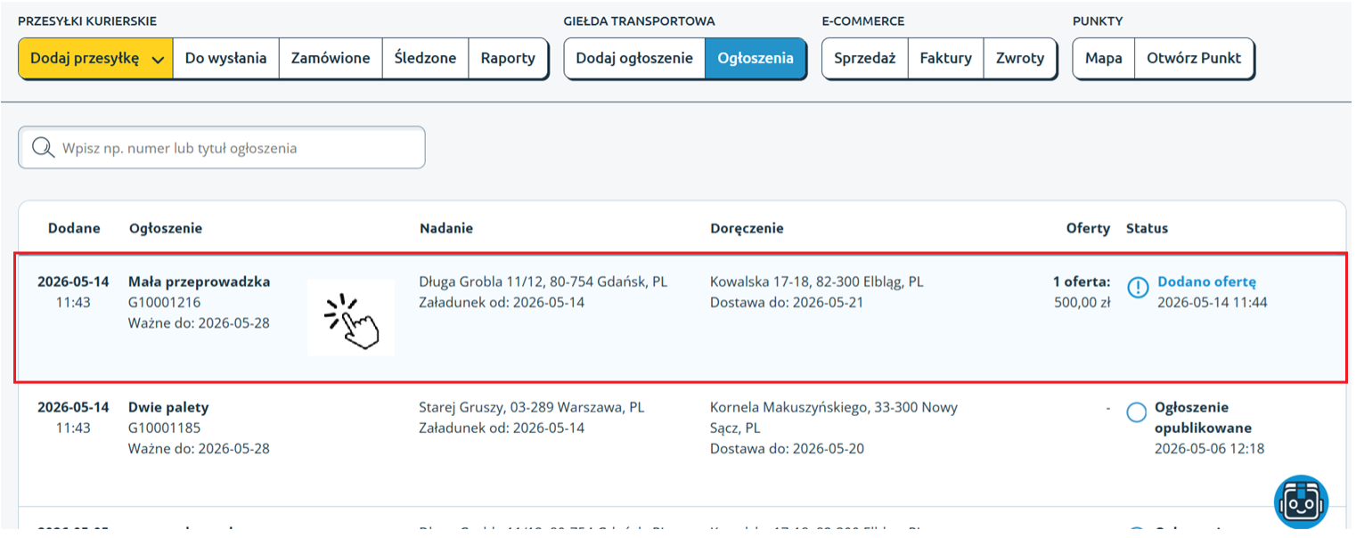Open the Do wysłania tab
The image size is (1356, 538).
(225, 59)
